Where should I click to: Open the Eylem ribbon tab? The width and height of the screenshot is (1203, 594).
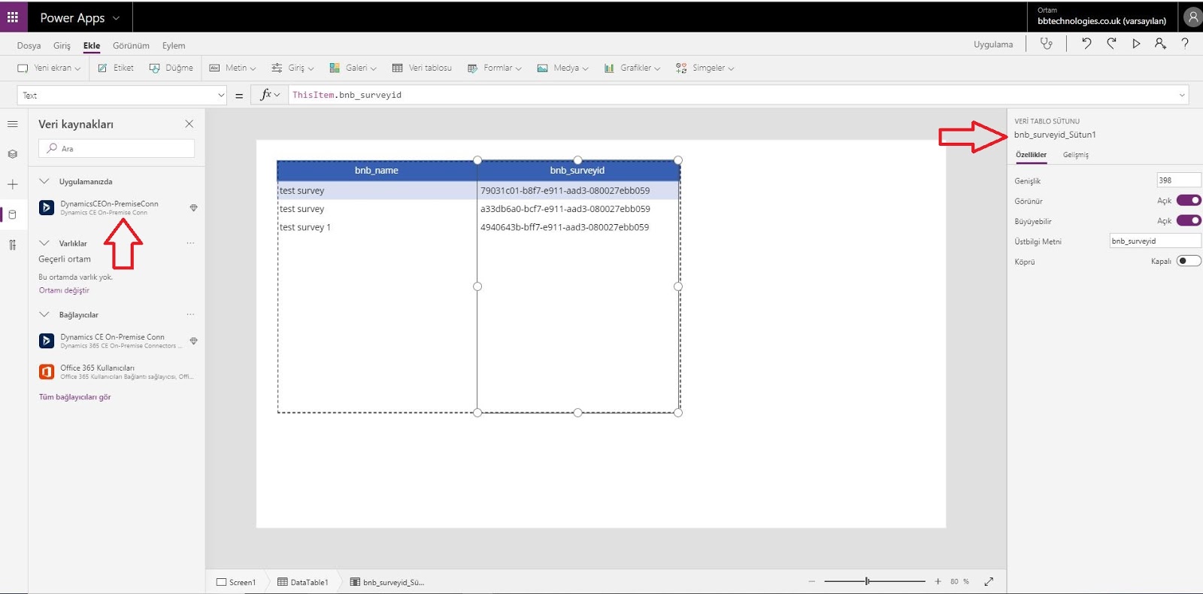coord(174,46)
